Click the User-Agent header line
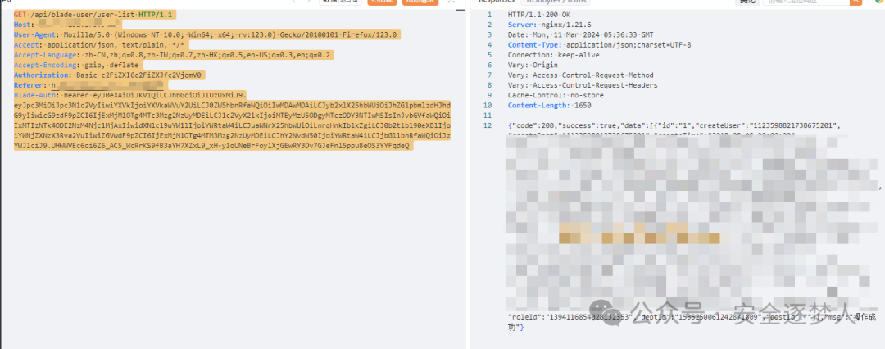This screenshot has width=885, height=349. [206, 34]
